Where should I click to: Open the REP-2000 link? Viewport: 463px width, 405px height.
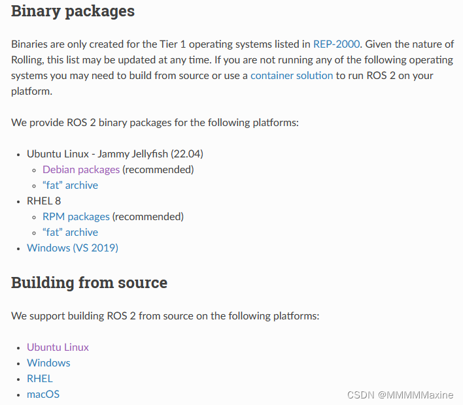[336, 44]
